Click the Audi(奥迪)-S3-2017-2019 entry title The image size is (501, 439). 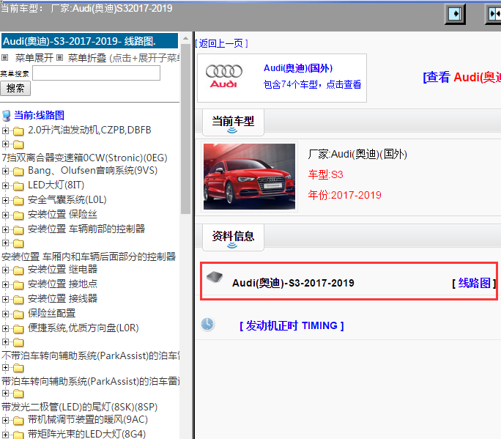[293, 283]
